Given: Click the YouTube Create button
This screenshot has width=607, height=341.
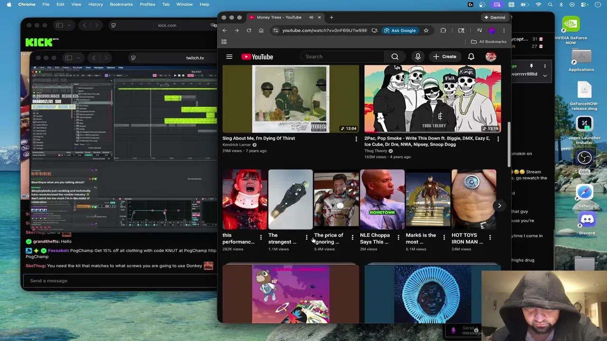Looking at the screenshot, I should point(444,57).
